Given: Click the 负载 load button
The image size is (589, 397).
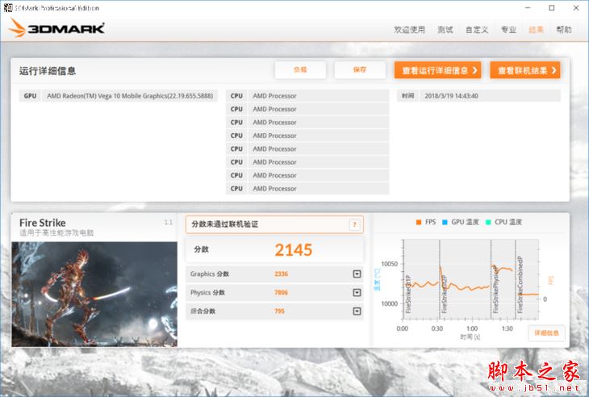Looking at the screenshot, I should pos(300,70).
